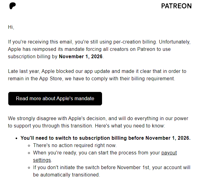Click the PATREON wordmark in header

176,6
